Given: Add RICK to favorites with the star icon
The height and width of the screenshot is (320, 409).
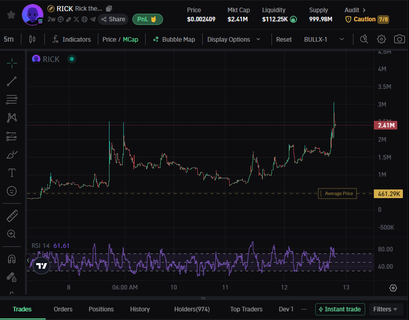Looking at the screenshot, I should click(11, 15).
